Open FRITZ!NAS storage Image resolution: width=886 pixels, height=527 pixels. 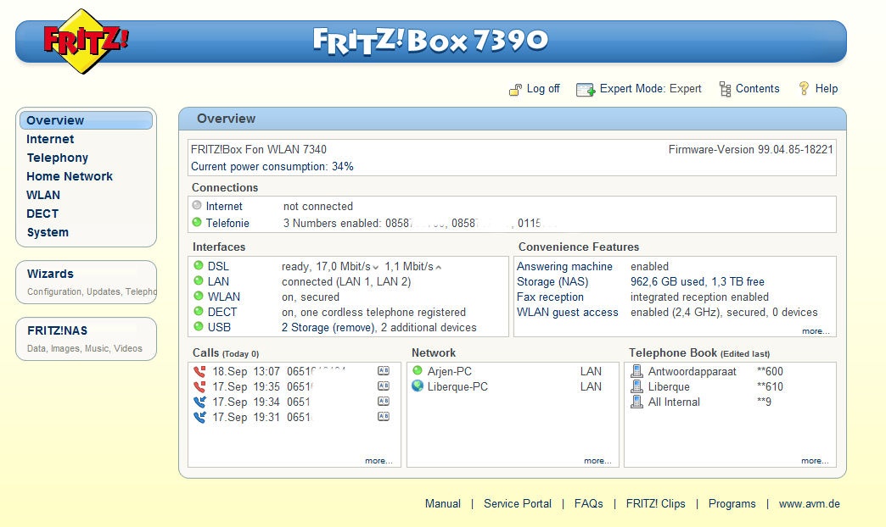pos(86,339)
